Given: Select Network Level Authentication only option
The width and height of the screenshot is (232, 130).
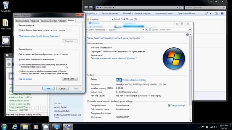Looking at the screenshot, I should tap(20, 71).
